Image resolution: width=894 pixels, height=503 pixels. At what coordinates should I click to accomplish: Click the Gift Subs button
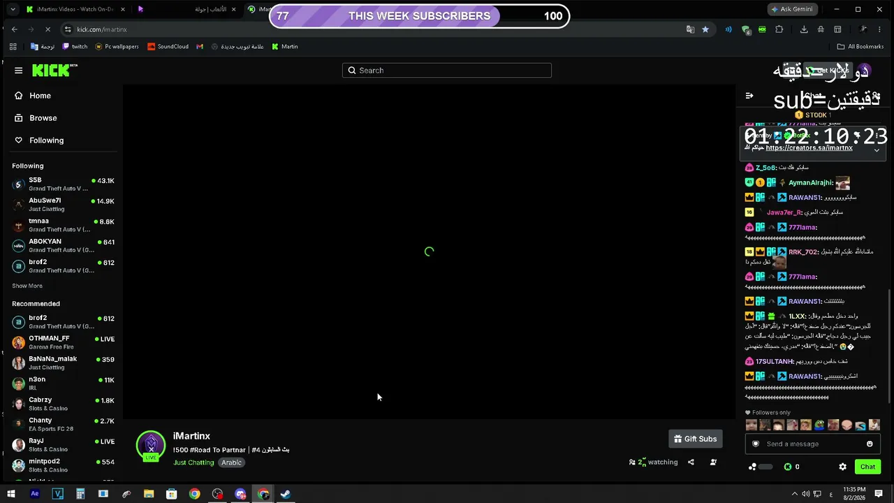[x=696, y=439]
